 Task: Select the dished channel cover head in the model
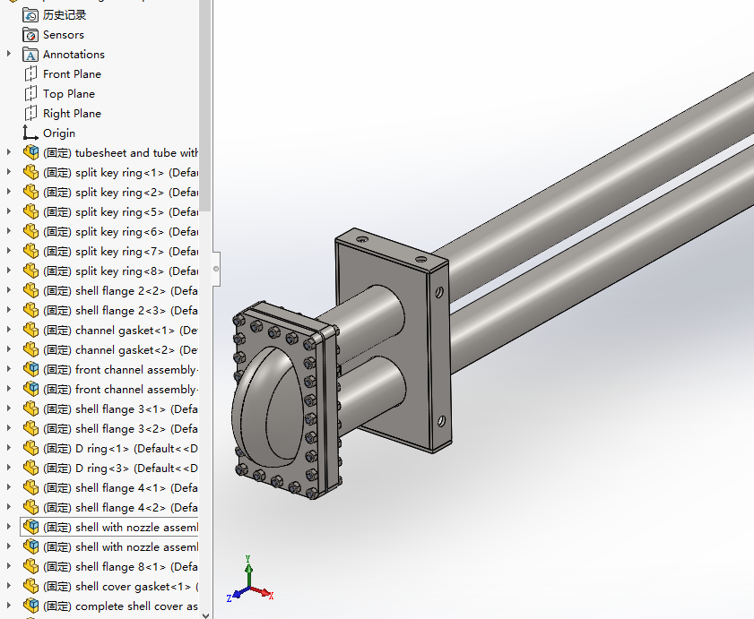268,406
